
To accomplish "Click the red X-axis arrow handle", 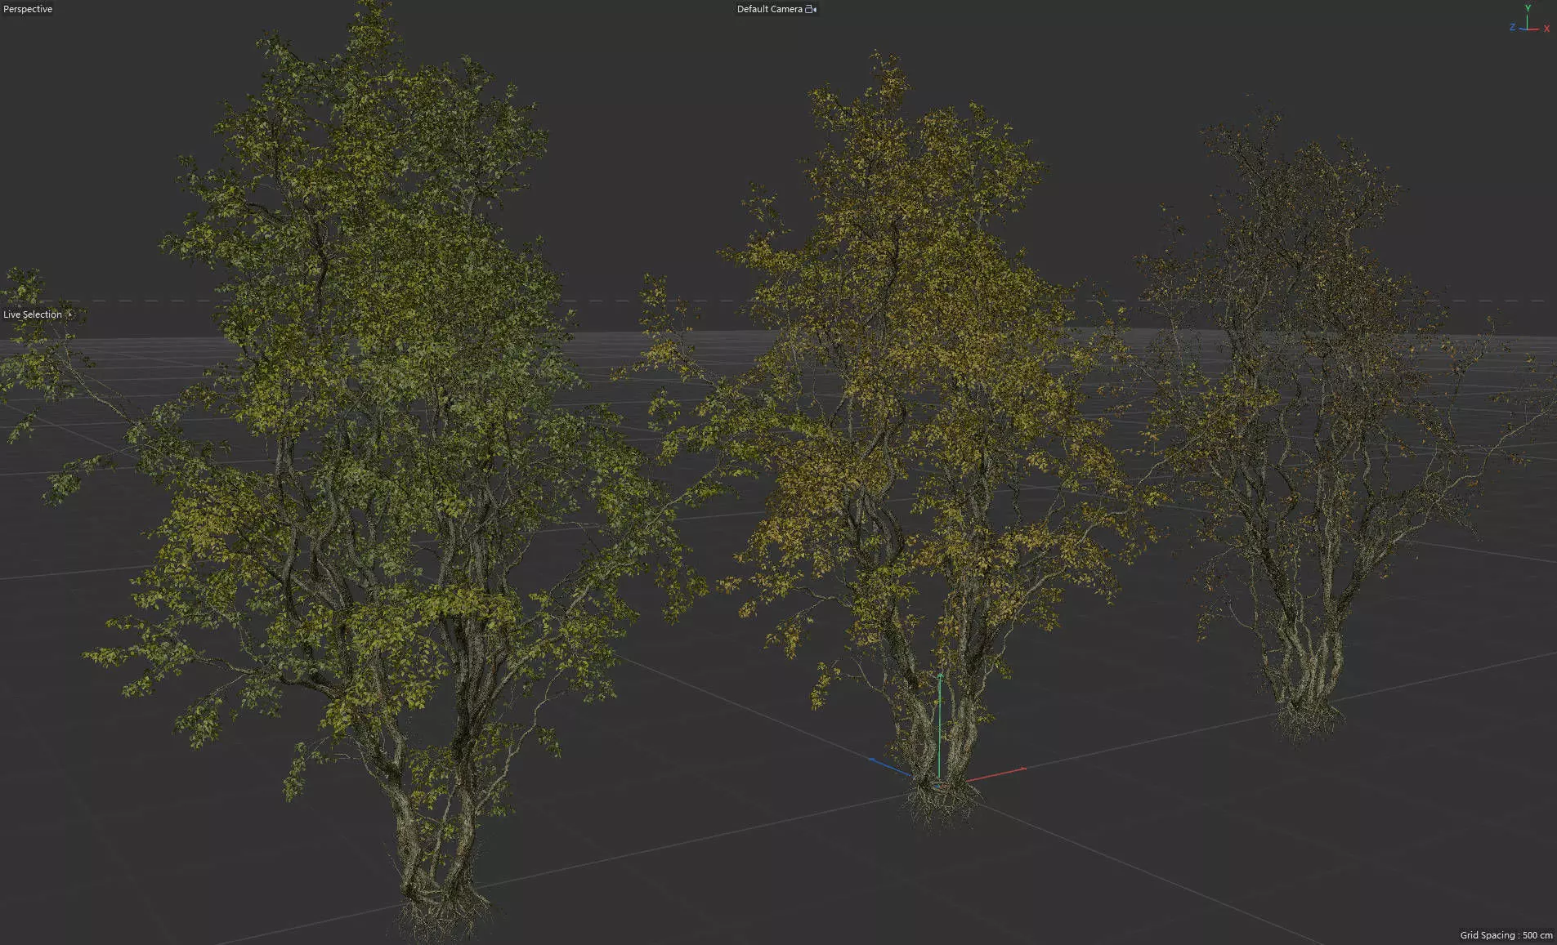I will coord(1022,769).
